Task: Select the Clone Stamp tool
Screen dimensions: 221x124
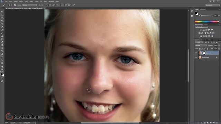Action: click(x=2, y=36)
